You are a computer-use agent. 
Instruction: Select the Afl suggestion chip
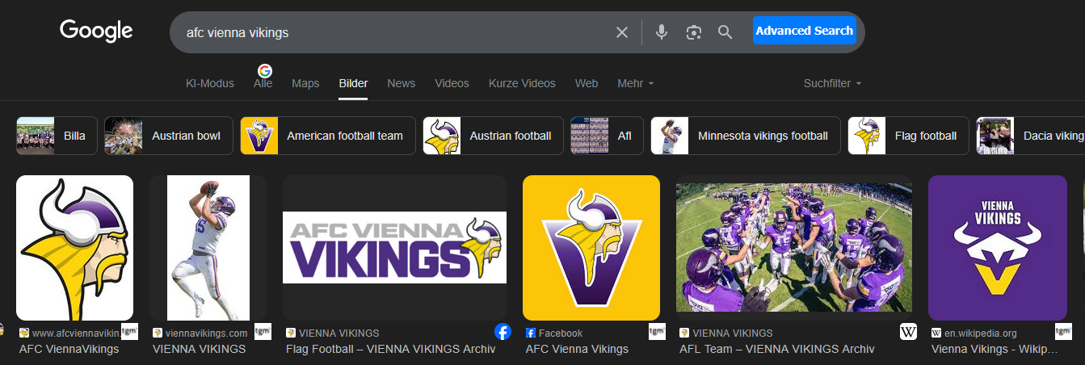607,136
